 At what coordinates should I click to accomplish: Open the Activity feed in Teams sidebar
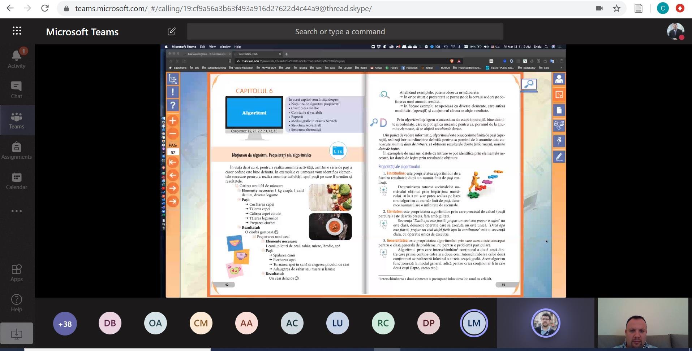17,58
